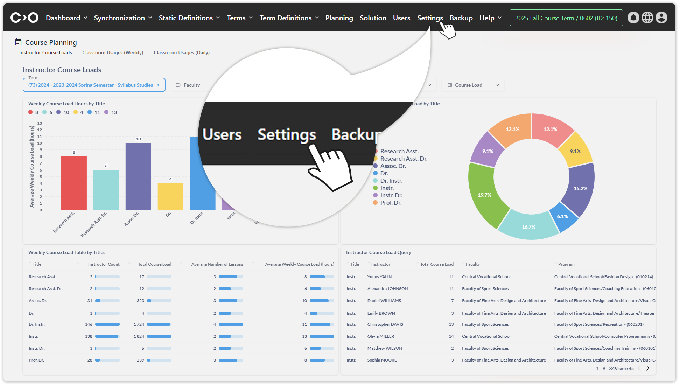This screenshot has height=385, width=679.
Task: Expand the Synchronization menu
Action: pyautogui.click(x=123, y=18)
